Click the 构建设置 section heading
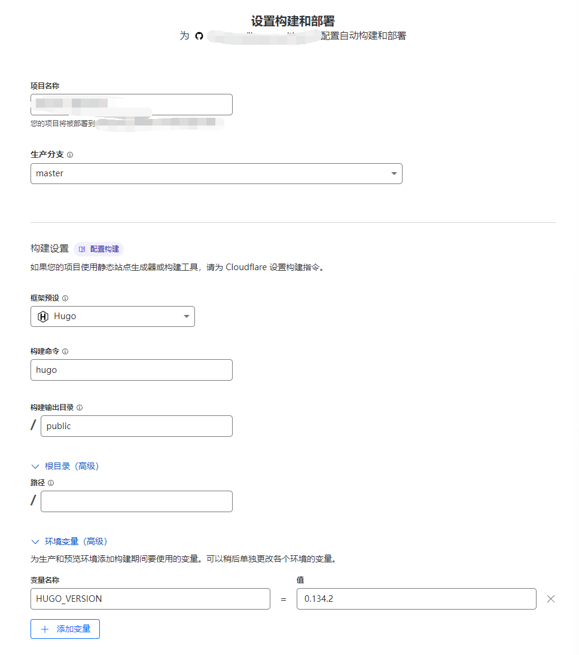The width and height of the screenshot is (579, 655). (x=48, y=248)
